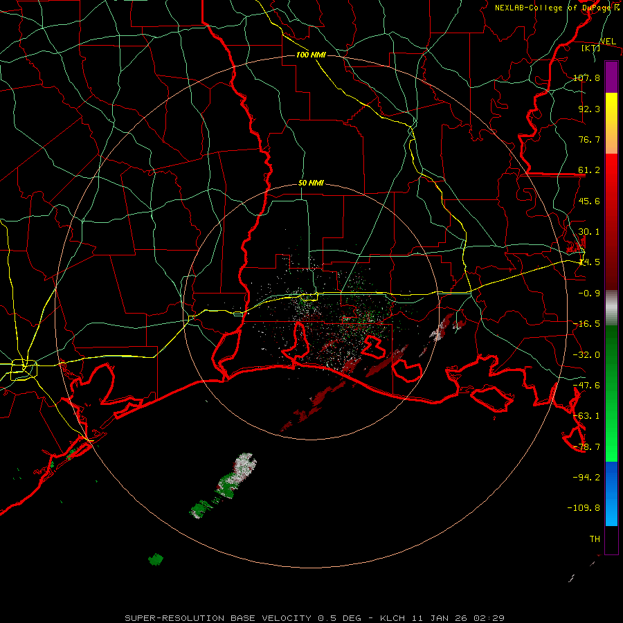Select the -63.1 velocity scale value
This screenshot has height=623, width=623.
click(586, 416)
